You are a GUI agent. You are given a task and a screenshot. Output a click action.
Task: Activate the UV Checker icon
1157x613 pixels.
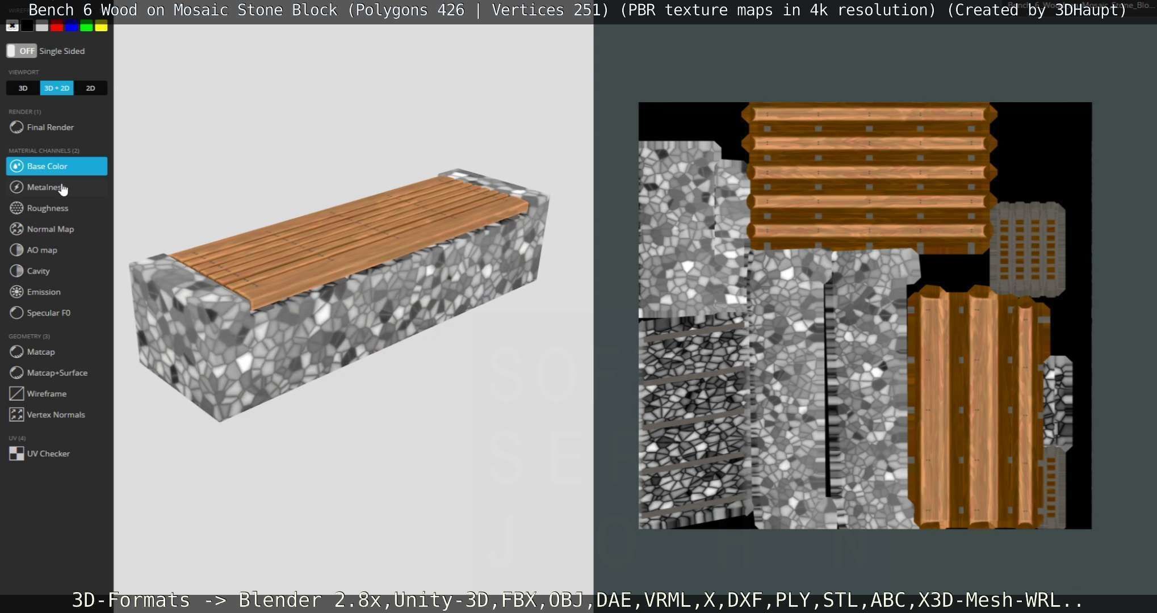coord(16,454)
